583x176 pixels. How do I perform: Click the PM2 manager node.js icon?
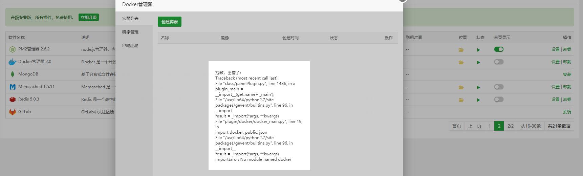pyautogui.click(x=13, y=49)
